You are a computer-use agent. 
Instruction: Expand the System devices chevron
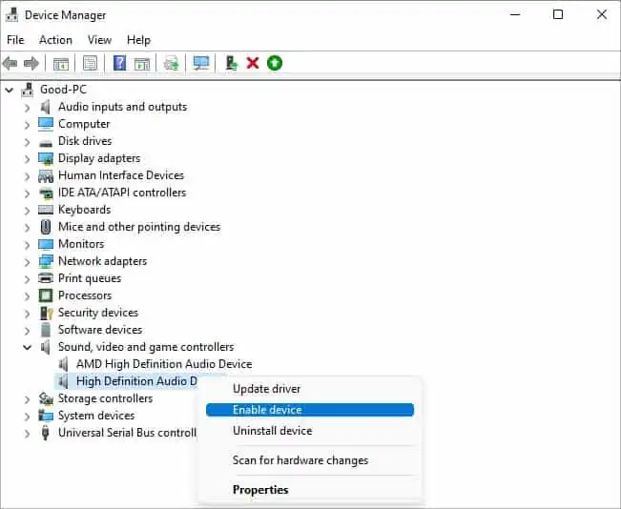coord(27,417)
